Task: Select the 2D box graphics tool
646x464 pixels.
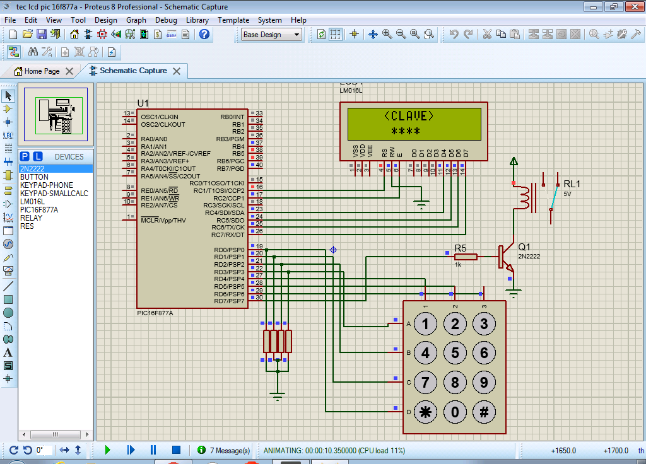Action: click(8, 299)
